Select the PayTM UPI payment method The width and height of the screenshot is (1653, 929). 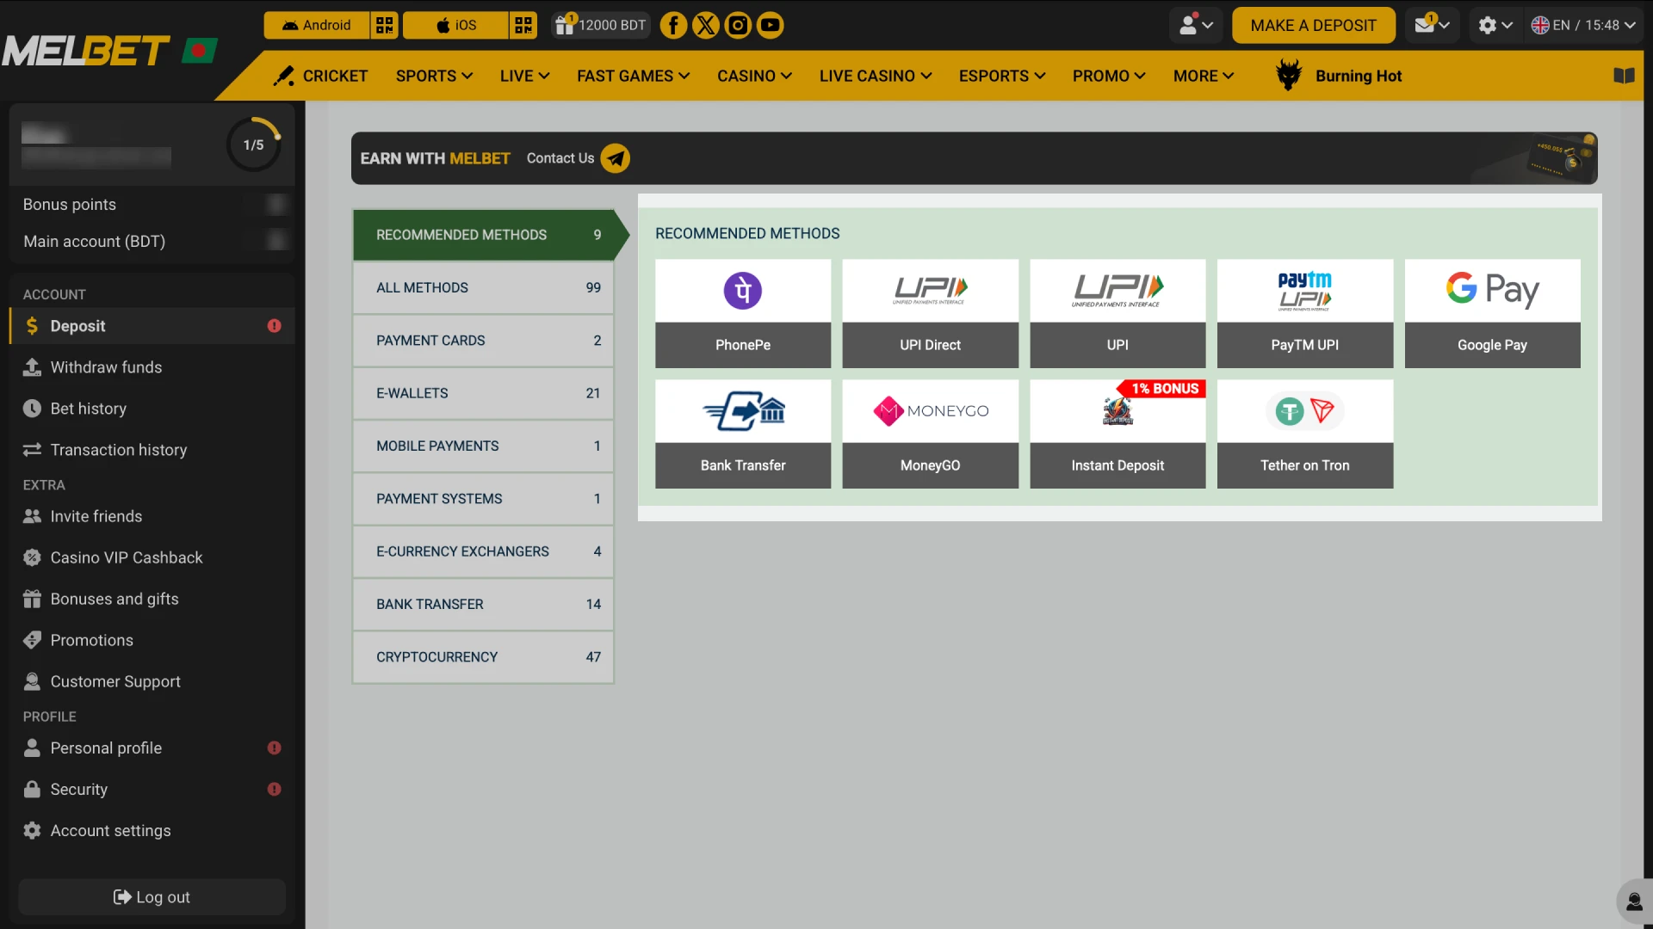tap(1304, 313)
